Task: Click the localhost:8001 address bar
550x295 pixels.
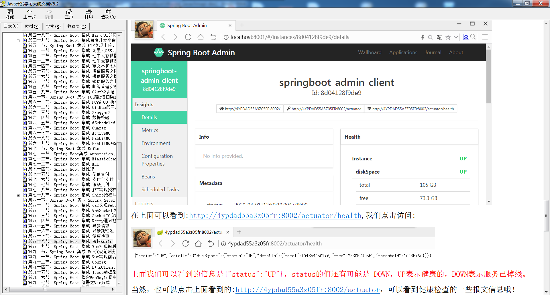Action: click(289, 37)
